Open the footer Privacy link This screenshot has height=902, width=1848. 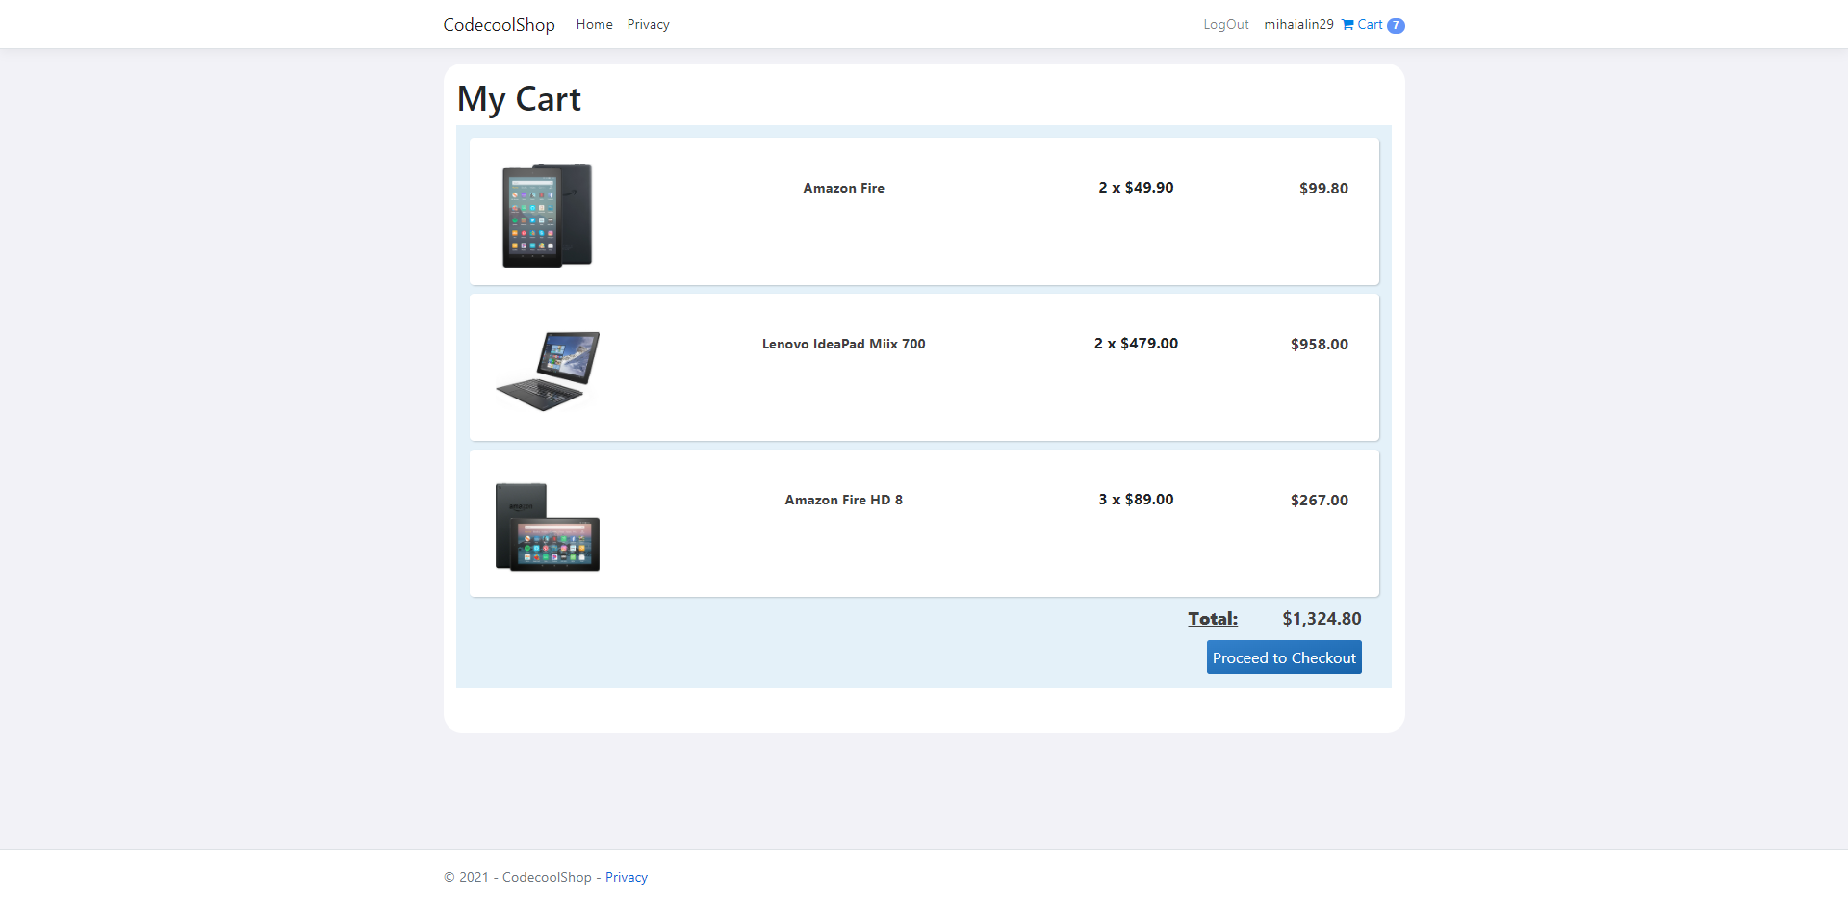coord(627,877)
